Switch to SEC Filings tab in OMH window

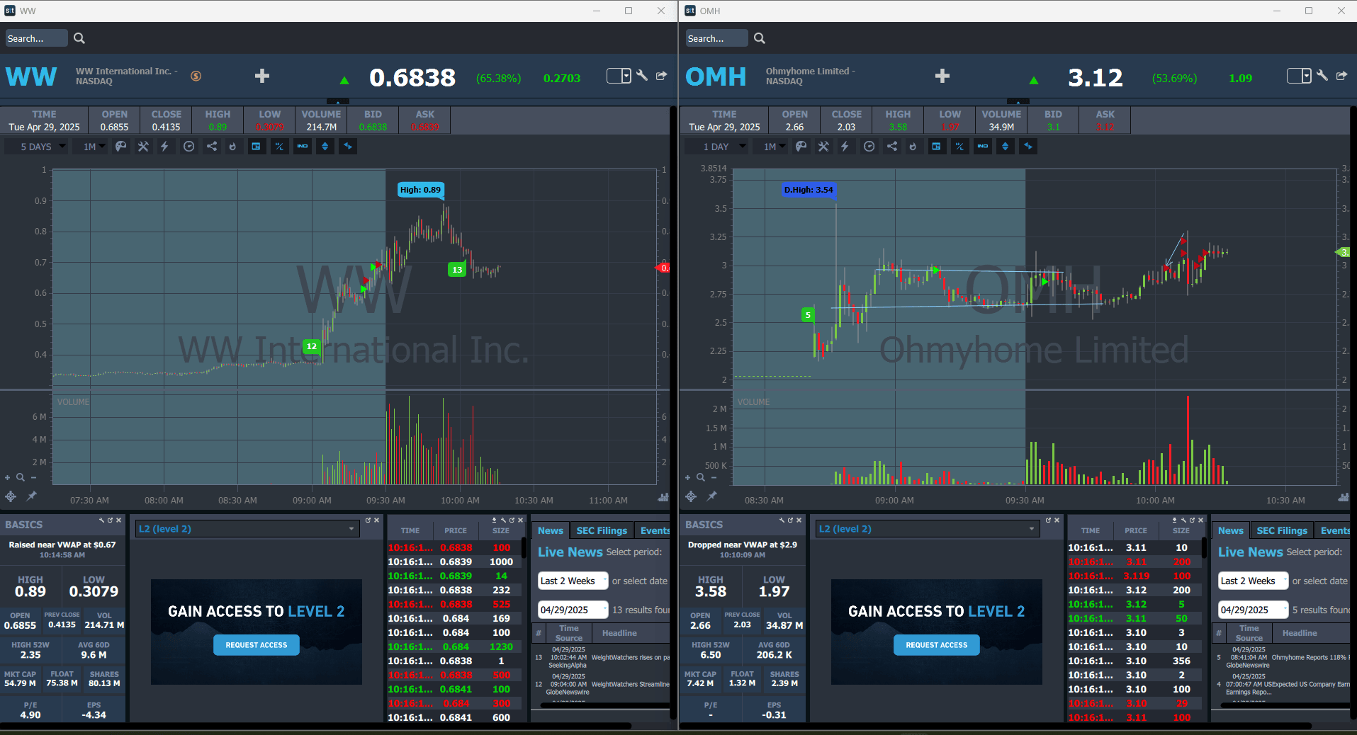pos(1282,530)
